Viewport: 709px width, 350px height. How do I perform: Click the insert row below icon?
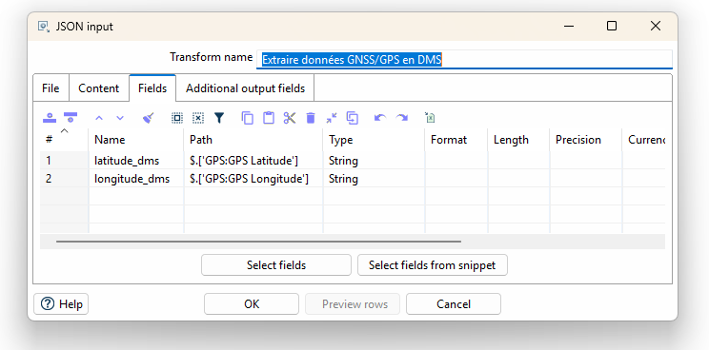(71, 118)
